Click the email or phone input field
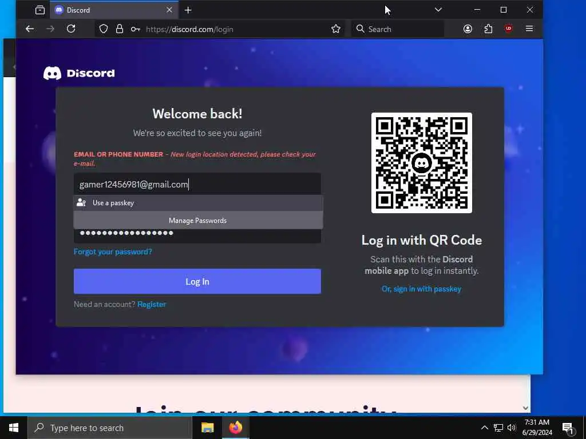 coord(197,184)
